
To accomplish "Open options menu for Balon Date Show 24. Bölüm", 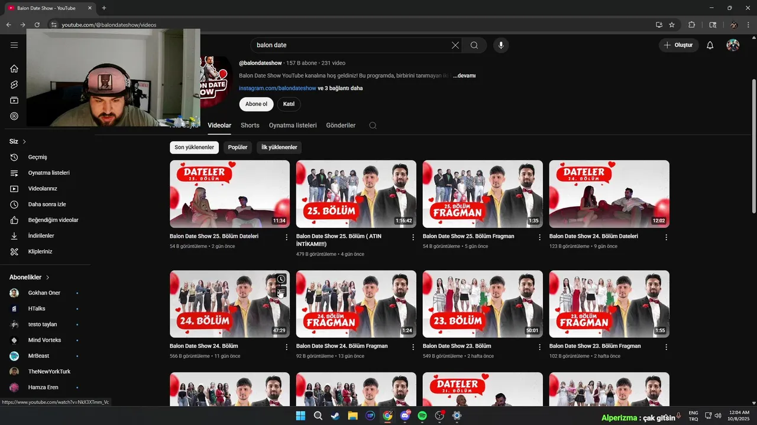I will coord(287,347).
